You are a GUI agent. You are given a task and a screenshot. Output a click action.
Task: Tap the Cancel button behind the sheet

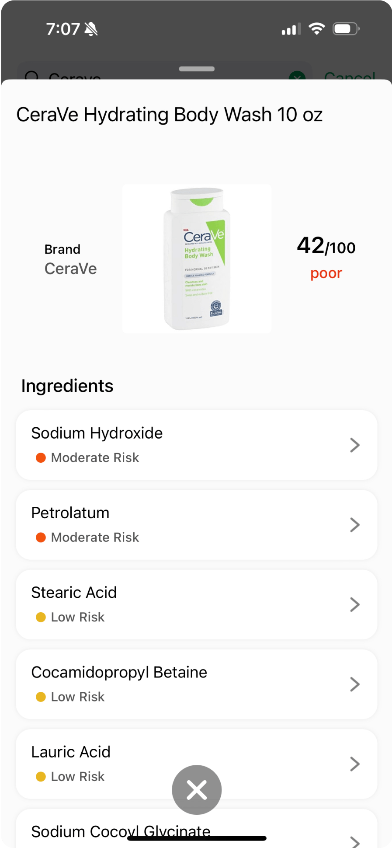coord(350,75)
